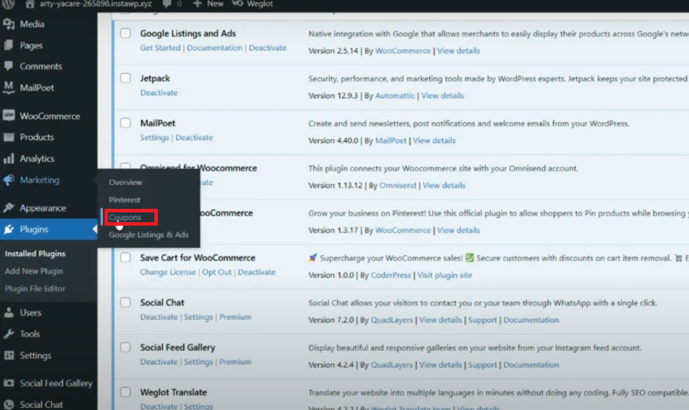Choose Overview in the Marketing flyout menu

(x=125, y=182)
